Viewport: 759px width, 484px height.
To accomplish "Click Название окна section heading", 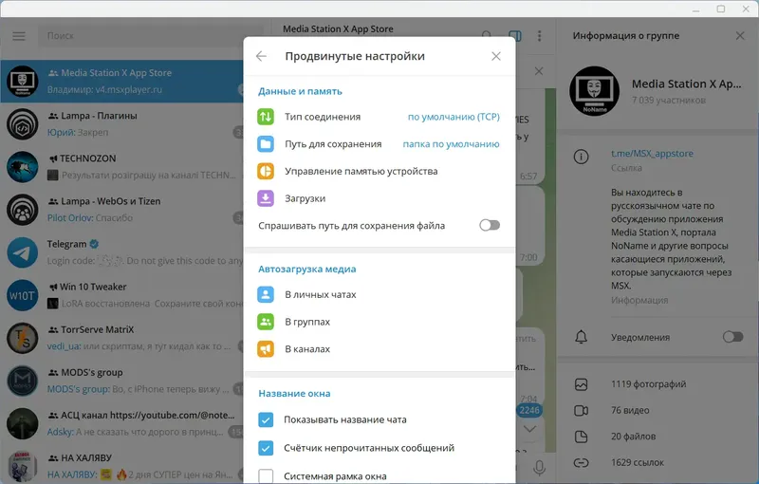I will click(x=294, y=394).
